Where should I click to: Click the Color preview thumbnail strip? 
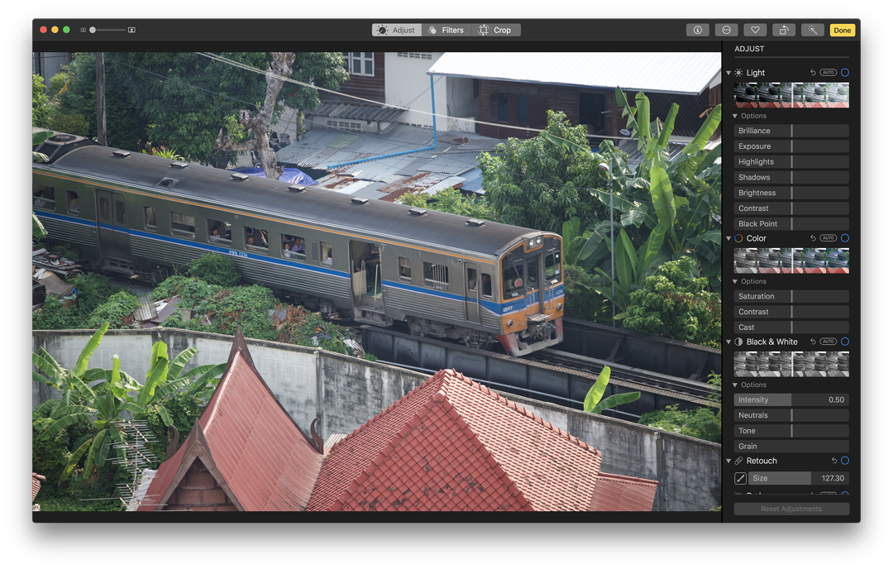[x=791, y=261]
